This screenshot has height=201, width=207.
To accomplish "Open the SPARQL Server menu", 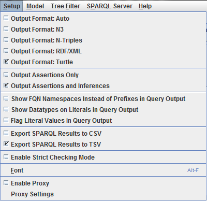I will 110,6.
